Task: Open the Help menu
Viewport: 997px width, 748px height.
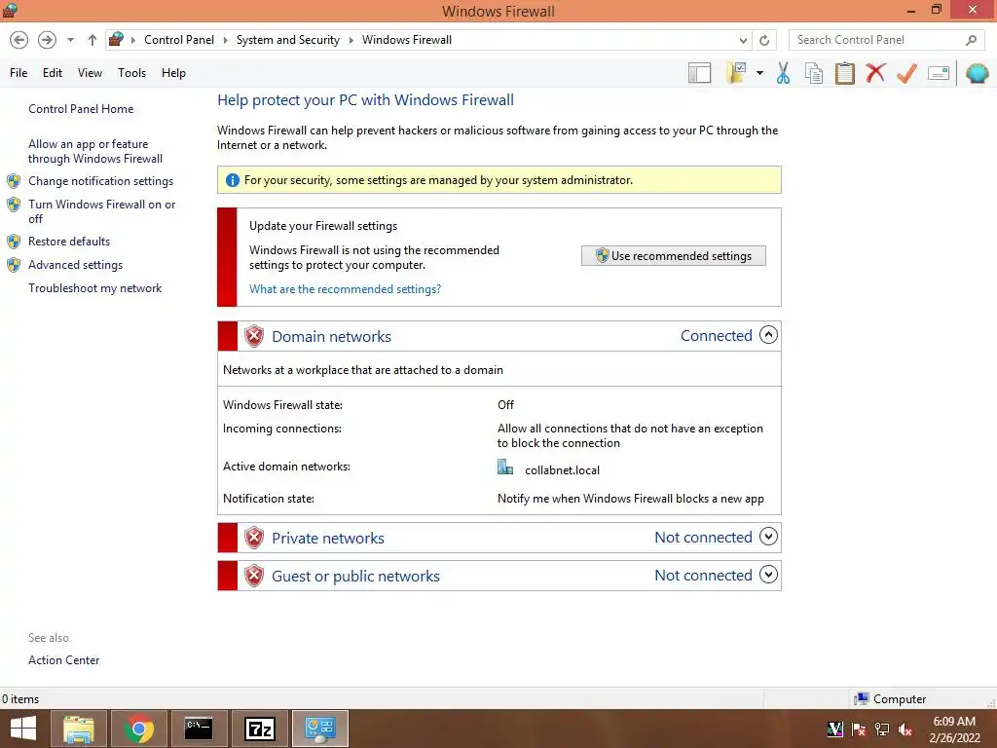Action: coord(173,72)
